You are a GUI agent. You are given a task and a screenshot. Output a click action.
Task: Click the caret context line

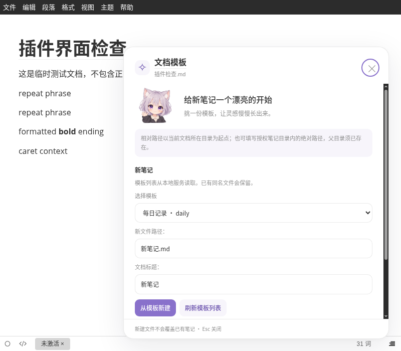point(43,151)
